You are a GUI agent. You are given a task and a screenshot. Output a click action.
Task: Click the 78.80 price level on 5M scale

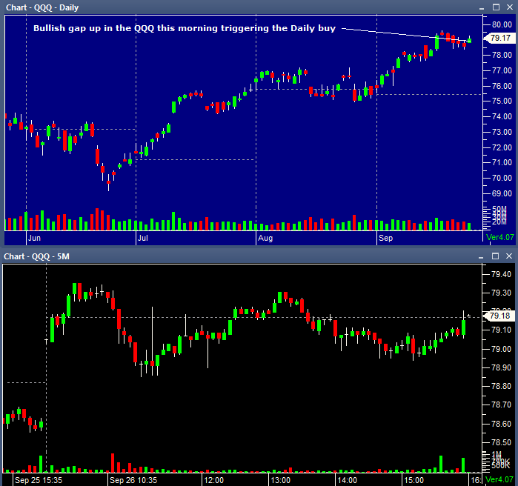501,386
